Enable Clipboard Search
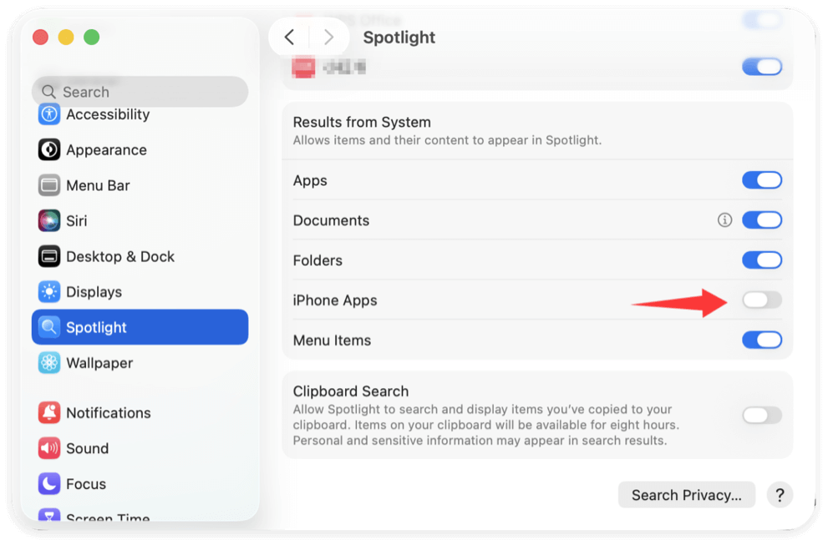Image resolution: width=828 pixels, height=545 pixels. pos(761,415)
